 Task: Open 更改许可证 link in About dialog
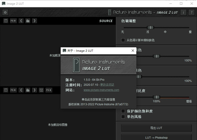coord(107,85)
